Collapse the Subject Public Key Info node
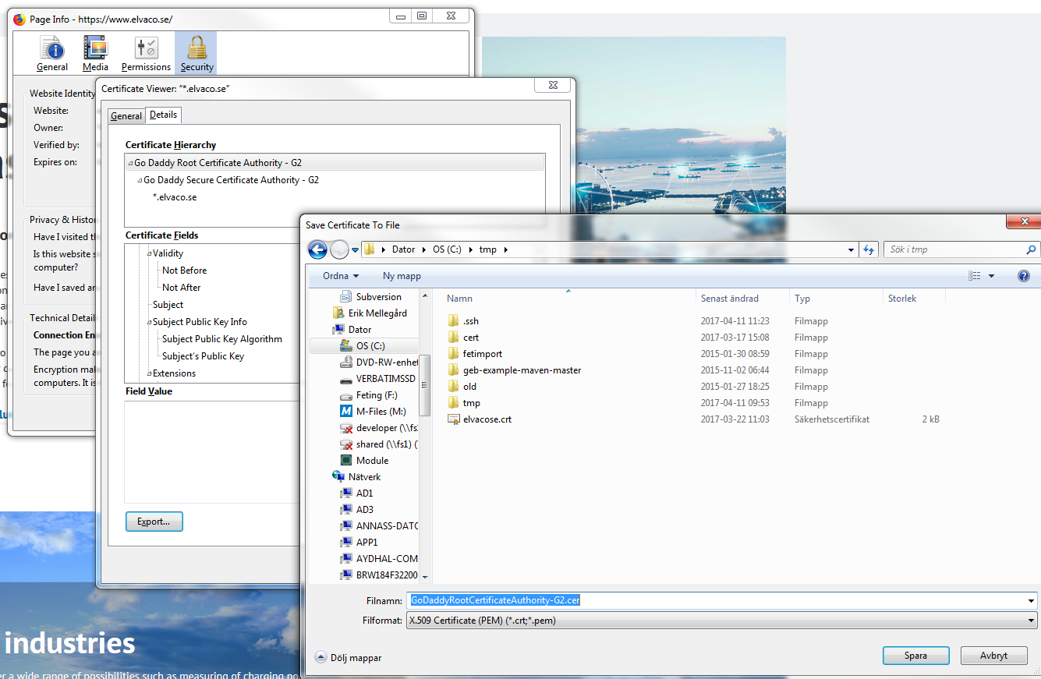This screenshot has height=679, width=1041. (149, 323)
